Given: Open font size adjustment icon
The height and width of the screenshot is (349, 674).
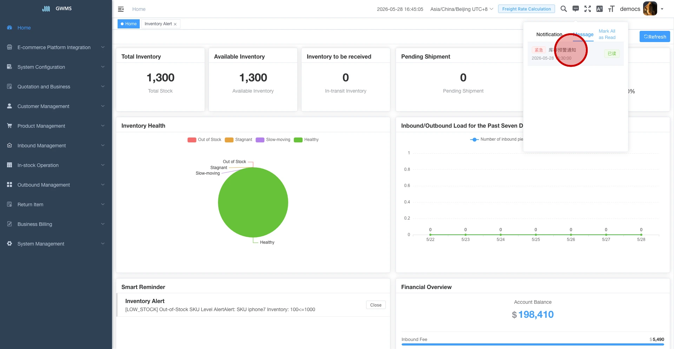Looking at the screenshot, I should click(612, 9).
